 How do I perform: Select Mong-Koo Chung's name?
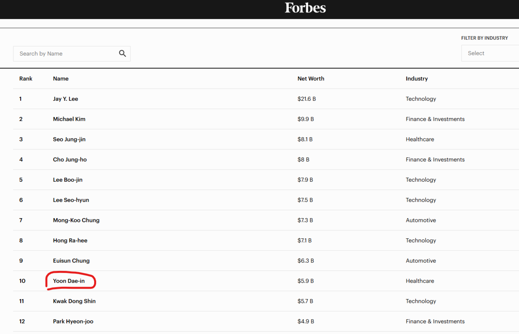[x=76, y=220]
